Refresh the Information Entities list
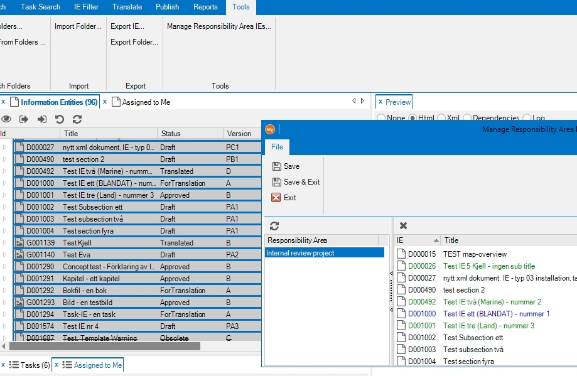577x376 pixels. point(77,119)
